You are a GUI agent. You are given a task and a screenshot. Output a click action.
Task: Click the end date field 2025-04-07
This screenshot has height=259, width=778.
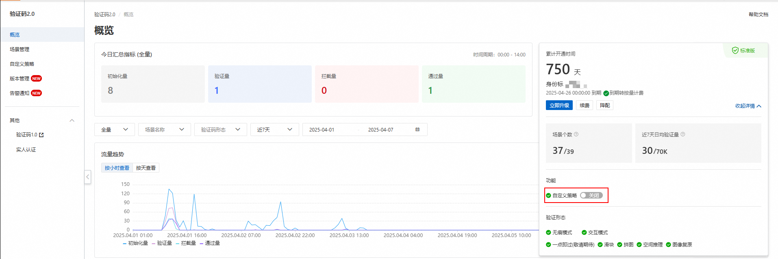380,130
